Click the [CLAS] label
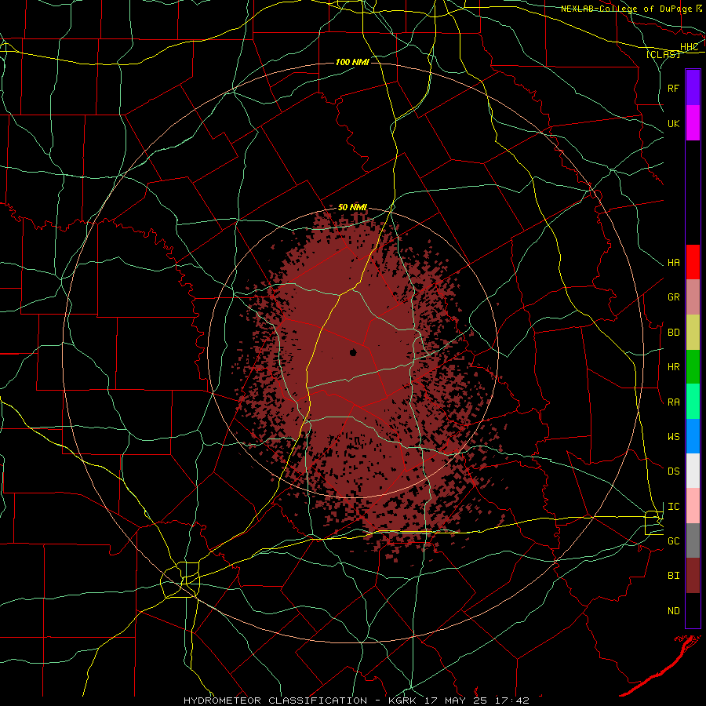 [x=663, y=55]
